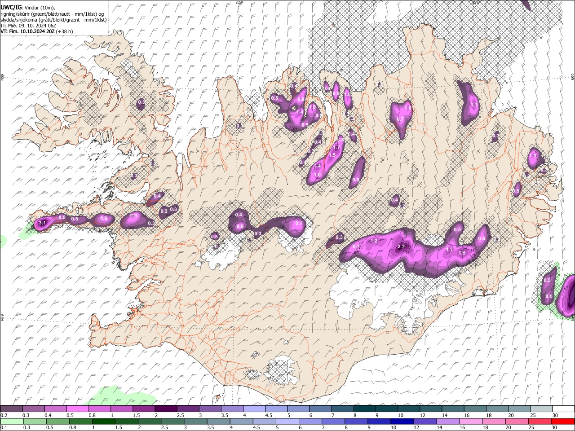Viewport: 575px width, 431px height.
Task: Click the bottom legend swatch between 2 and 2.5
Action: [x=150, y=421]
